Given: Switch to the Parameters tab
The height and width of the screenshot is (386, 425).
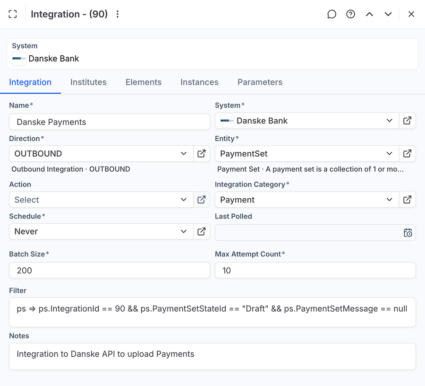Looking at the screenshot, I should [x=260, y=82].
